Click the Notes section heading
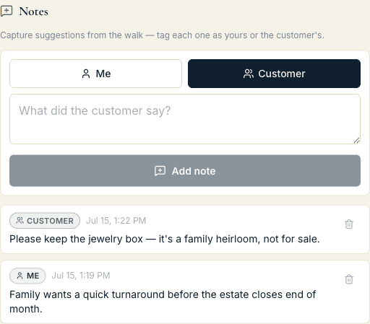The width and height of the screenshot is (370, 324). pyautogui.click(x=33, y=12)
